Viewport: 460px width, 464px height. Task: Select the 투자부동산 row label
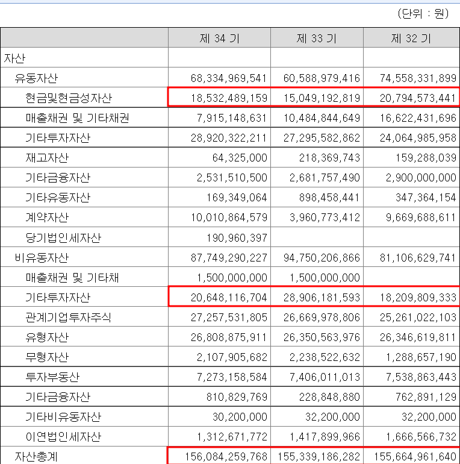(52, 377)
